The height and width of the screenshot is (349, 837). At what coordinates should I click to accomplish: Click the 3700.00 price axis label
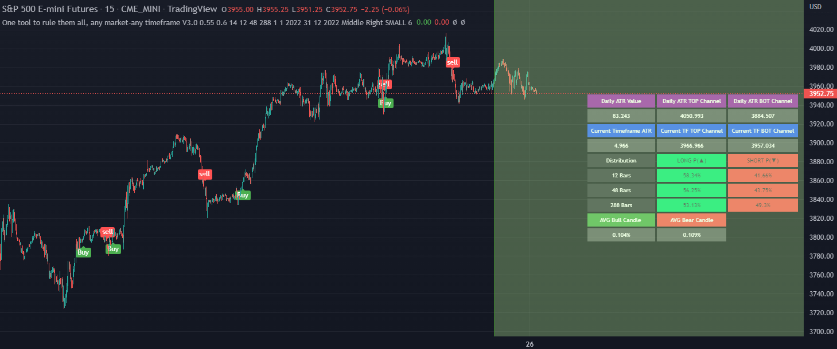(x=821, y=332)
